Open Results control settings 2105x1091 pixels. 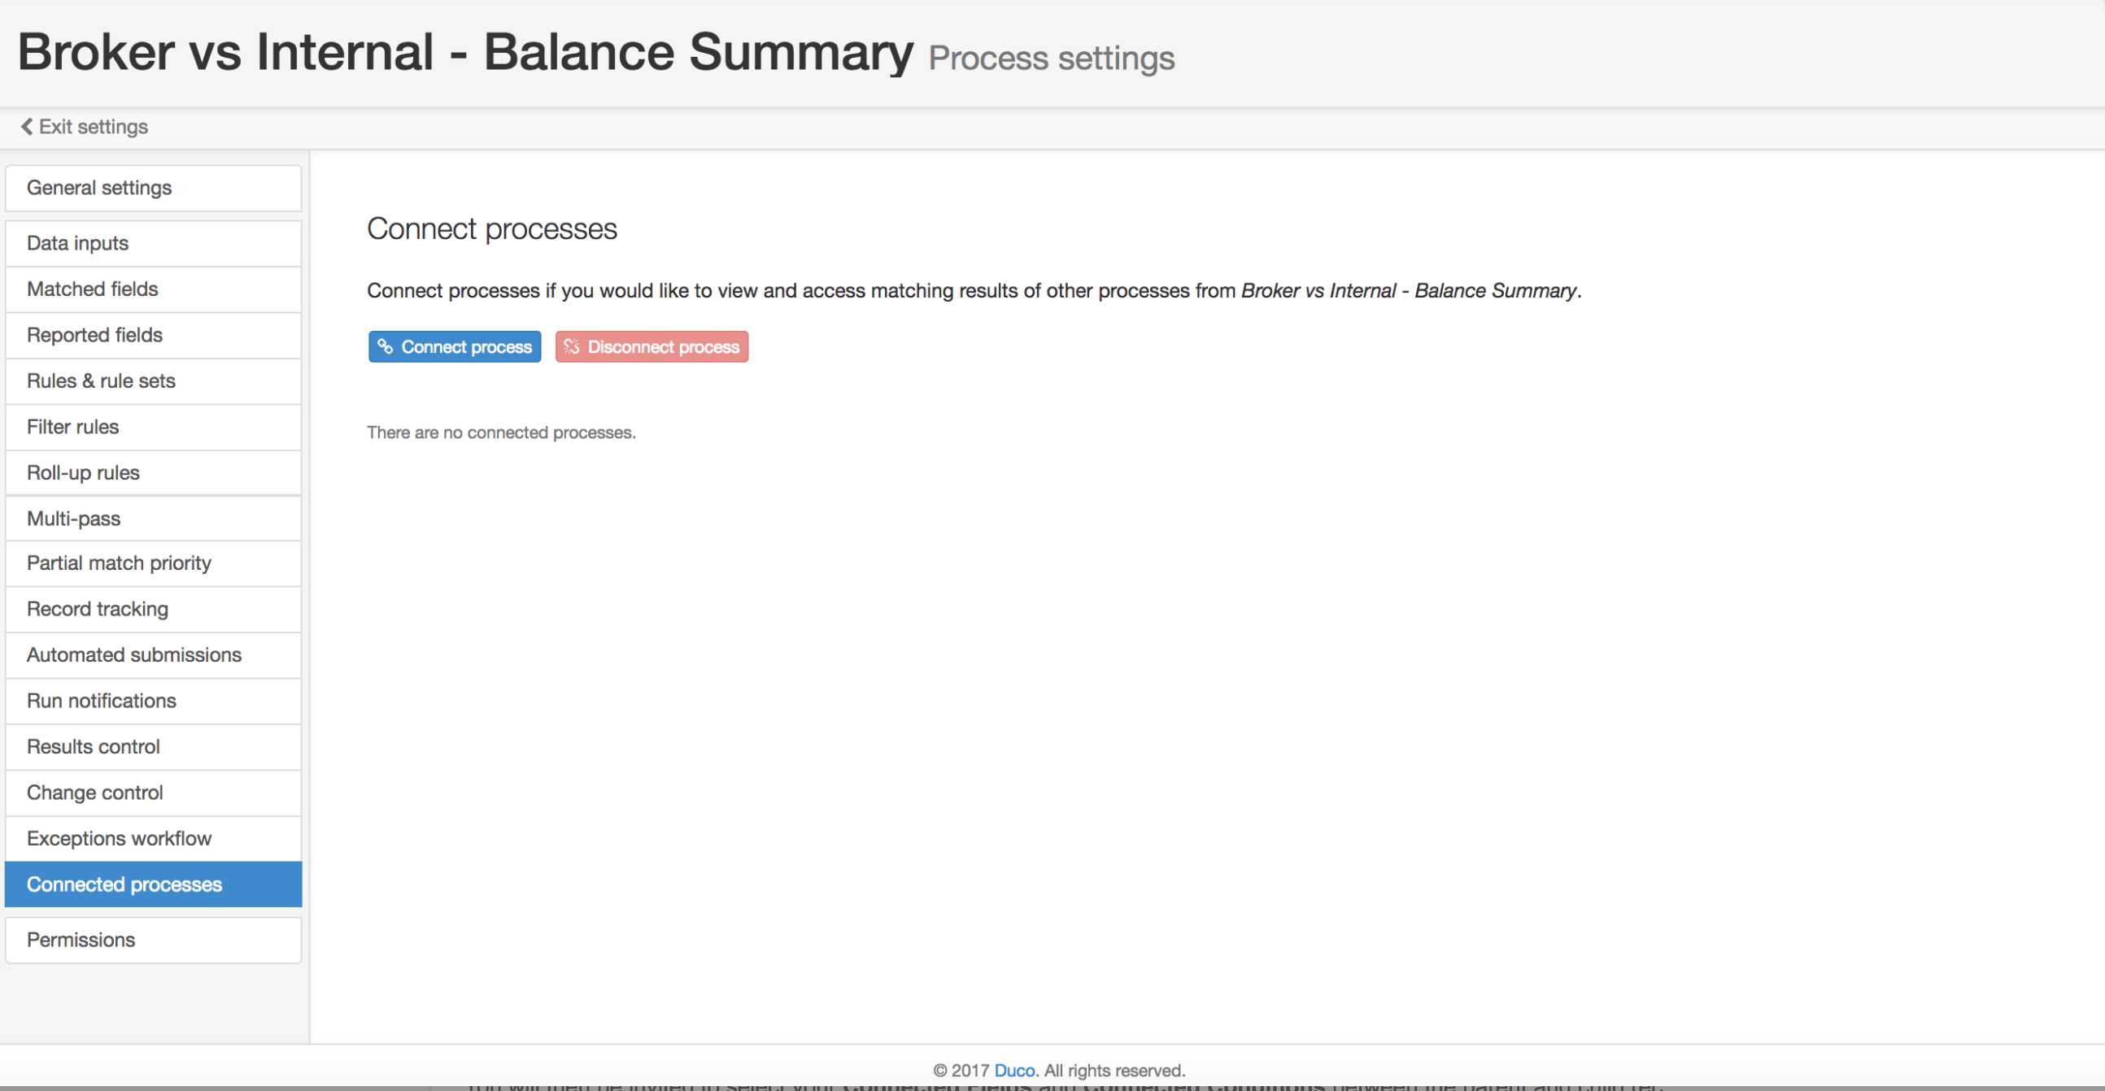(153, 747)
